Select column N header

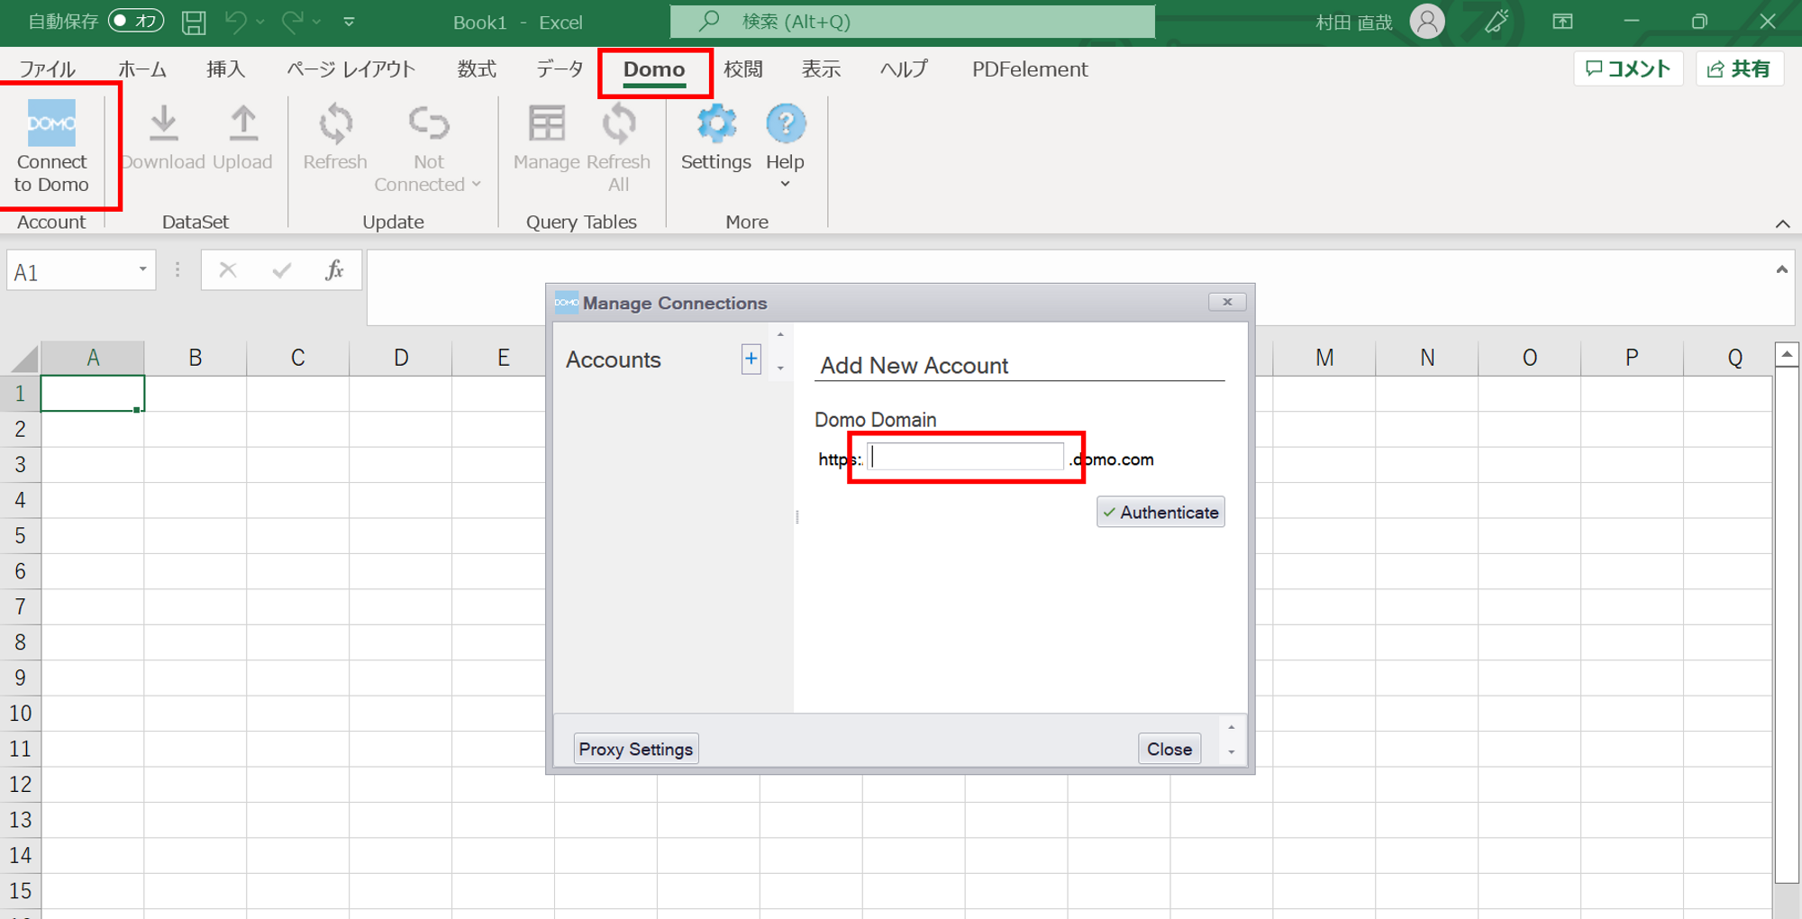pos(1427,358)
